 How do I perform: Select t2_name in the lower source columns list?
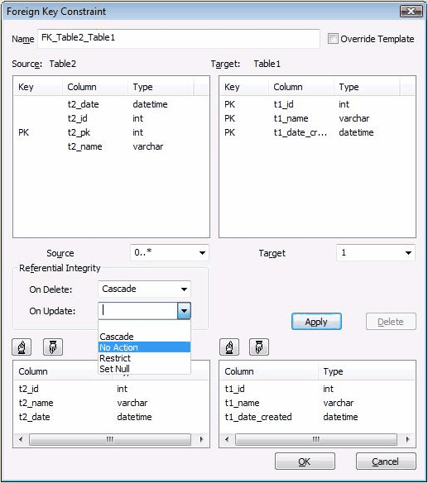coord(111,403)
